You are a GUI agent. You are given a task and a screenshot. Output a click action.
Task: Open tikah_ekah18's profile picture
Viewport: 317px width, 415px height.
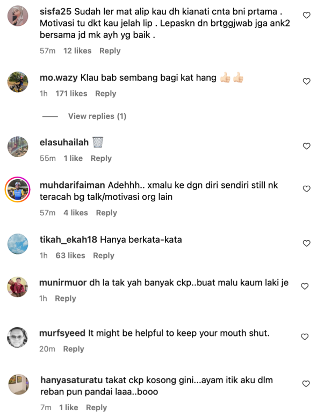pyautogui.click(x=18, y=244)
